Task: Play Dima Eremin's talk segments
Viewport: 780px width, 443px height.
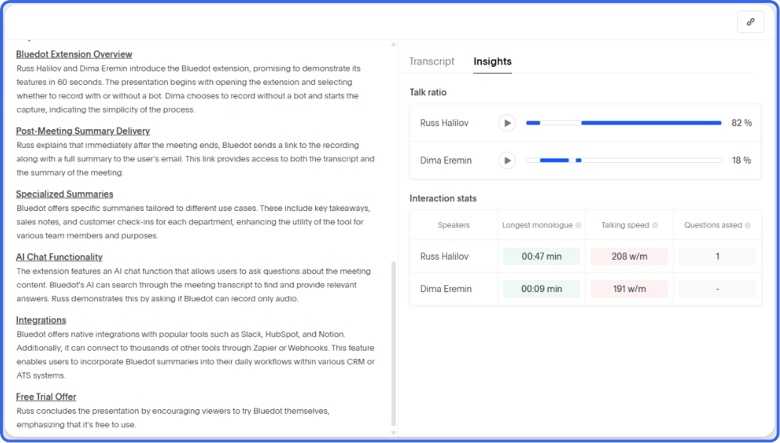Action: click(x=507, y=161)
